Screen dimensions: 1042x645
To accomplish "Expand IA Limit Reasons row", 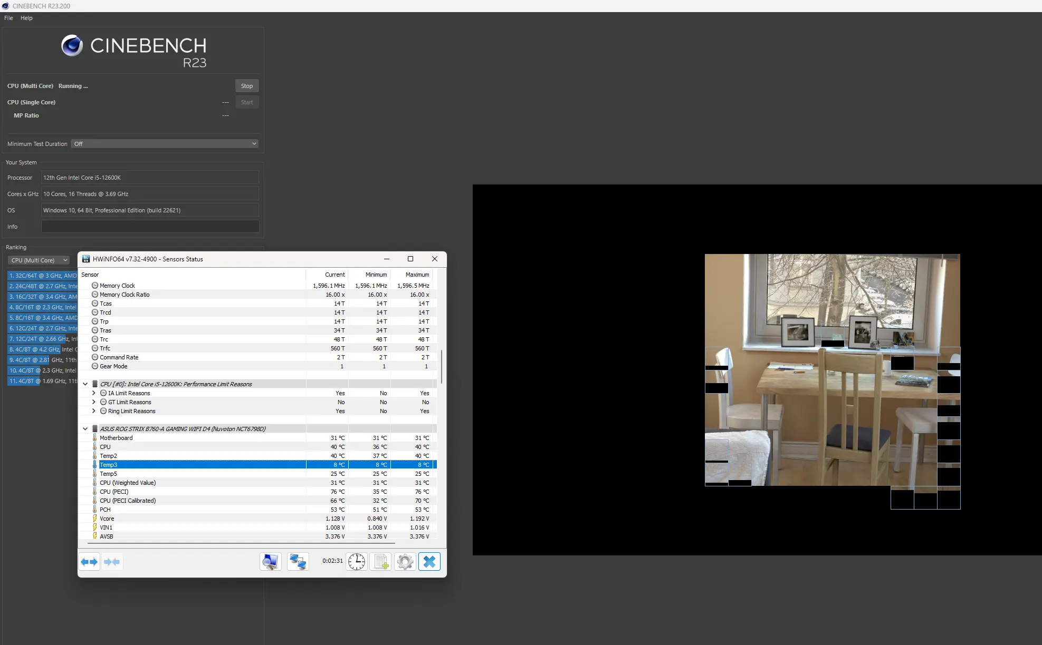I will [x=94, y=393].
